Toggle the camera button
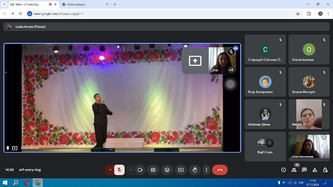 tap(140, 170)
